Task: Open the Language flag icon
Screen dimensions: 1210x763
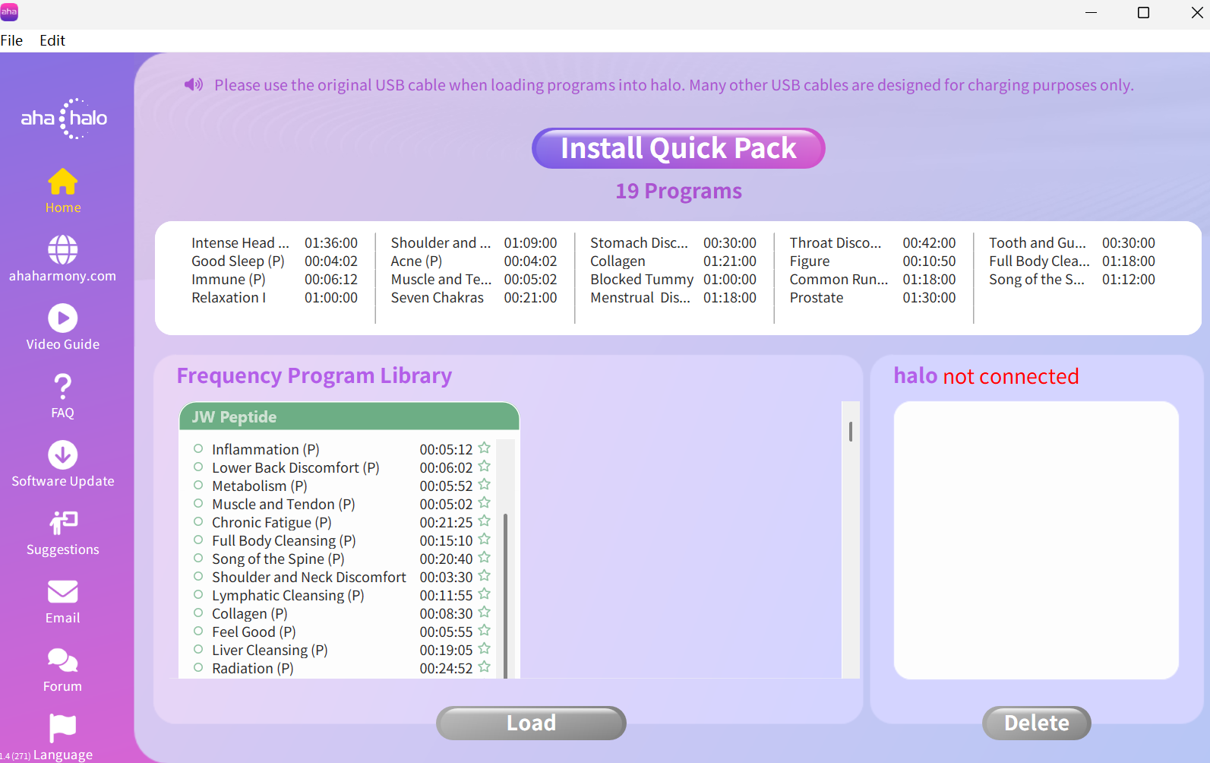Action: (x=62, y=728)
